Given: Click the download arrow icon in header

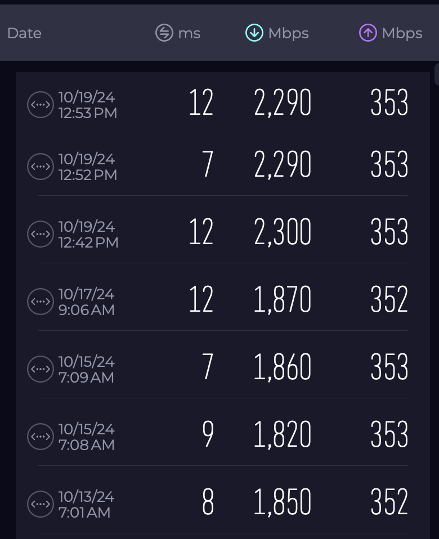Looking at the screenshot, I should click(x=254, y=33).
